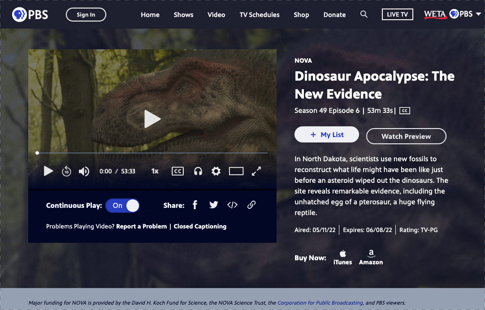Click the "Aired: 05/11/22" date text

pyautogui.click(x=315, y=230)
